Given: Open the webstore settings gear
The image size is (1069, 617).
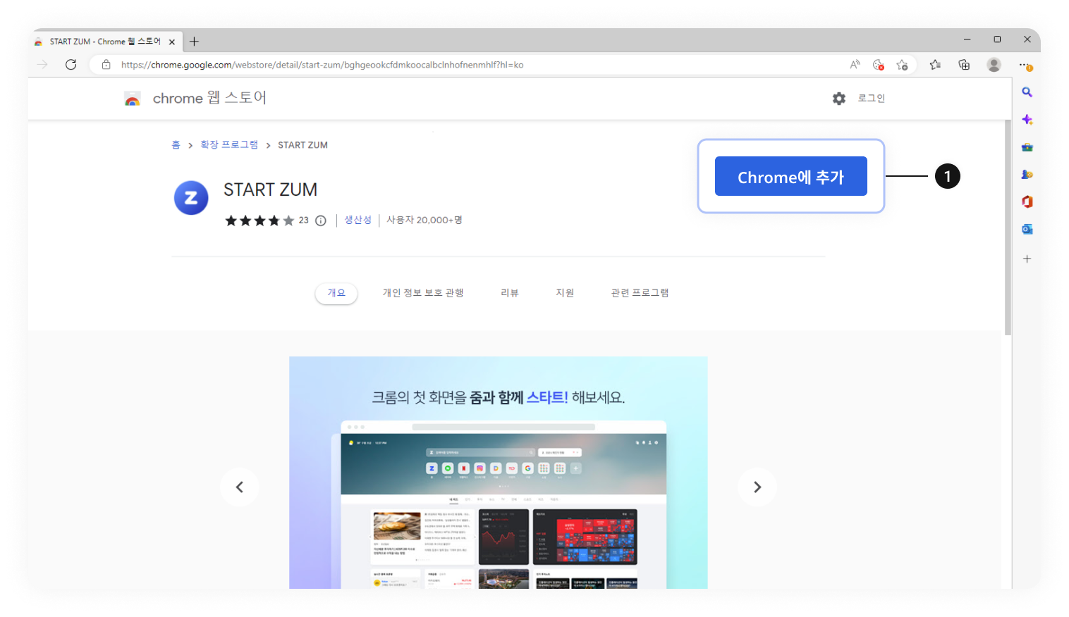Looking at the screenshot, I should pos(838,98).
